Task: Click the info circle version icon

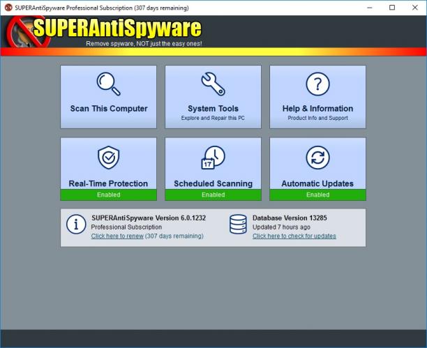Action: tap(76, 224)
